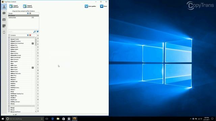Click the contact list scrollbar down arrow
Viewport: 216px width, 121px height.
36,112
